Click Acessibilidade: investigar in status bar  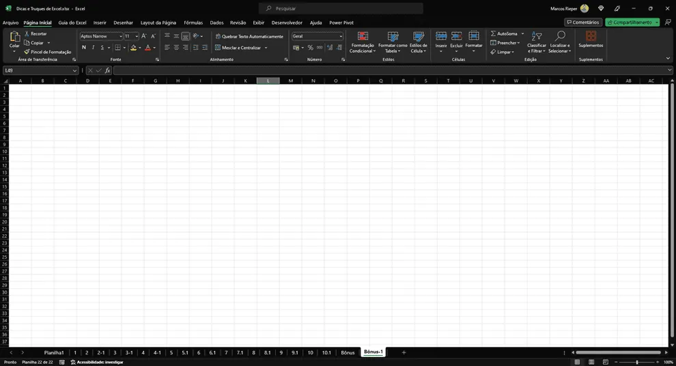(97, 362)
